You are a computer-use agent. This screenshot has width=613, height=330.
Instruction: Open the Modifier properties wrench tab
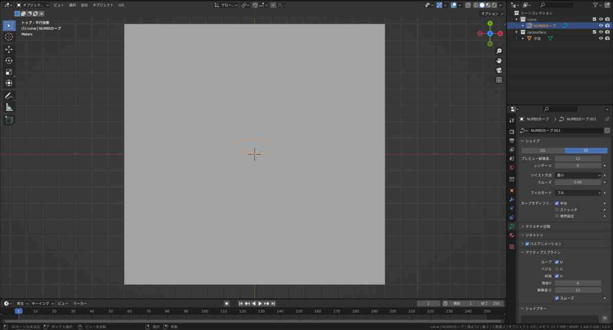(512, 199)
